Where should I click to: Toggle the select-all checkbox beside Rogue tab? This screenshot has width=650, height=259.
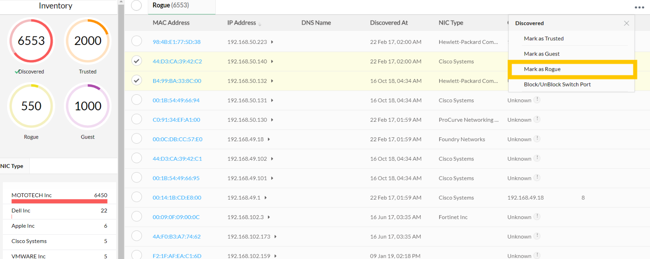pyautogui.click(x=137, y=5)
